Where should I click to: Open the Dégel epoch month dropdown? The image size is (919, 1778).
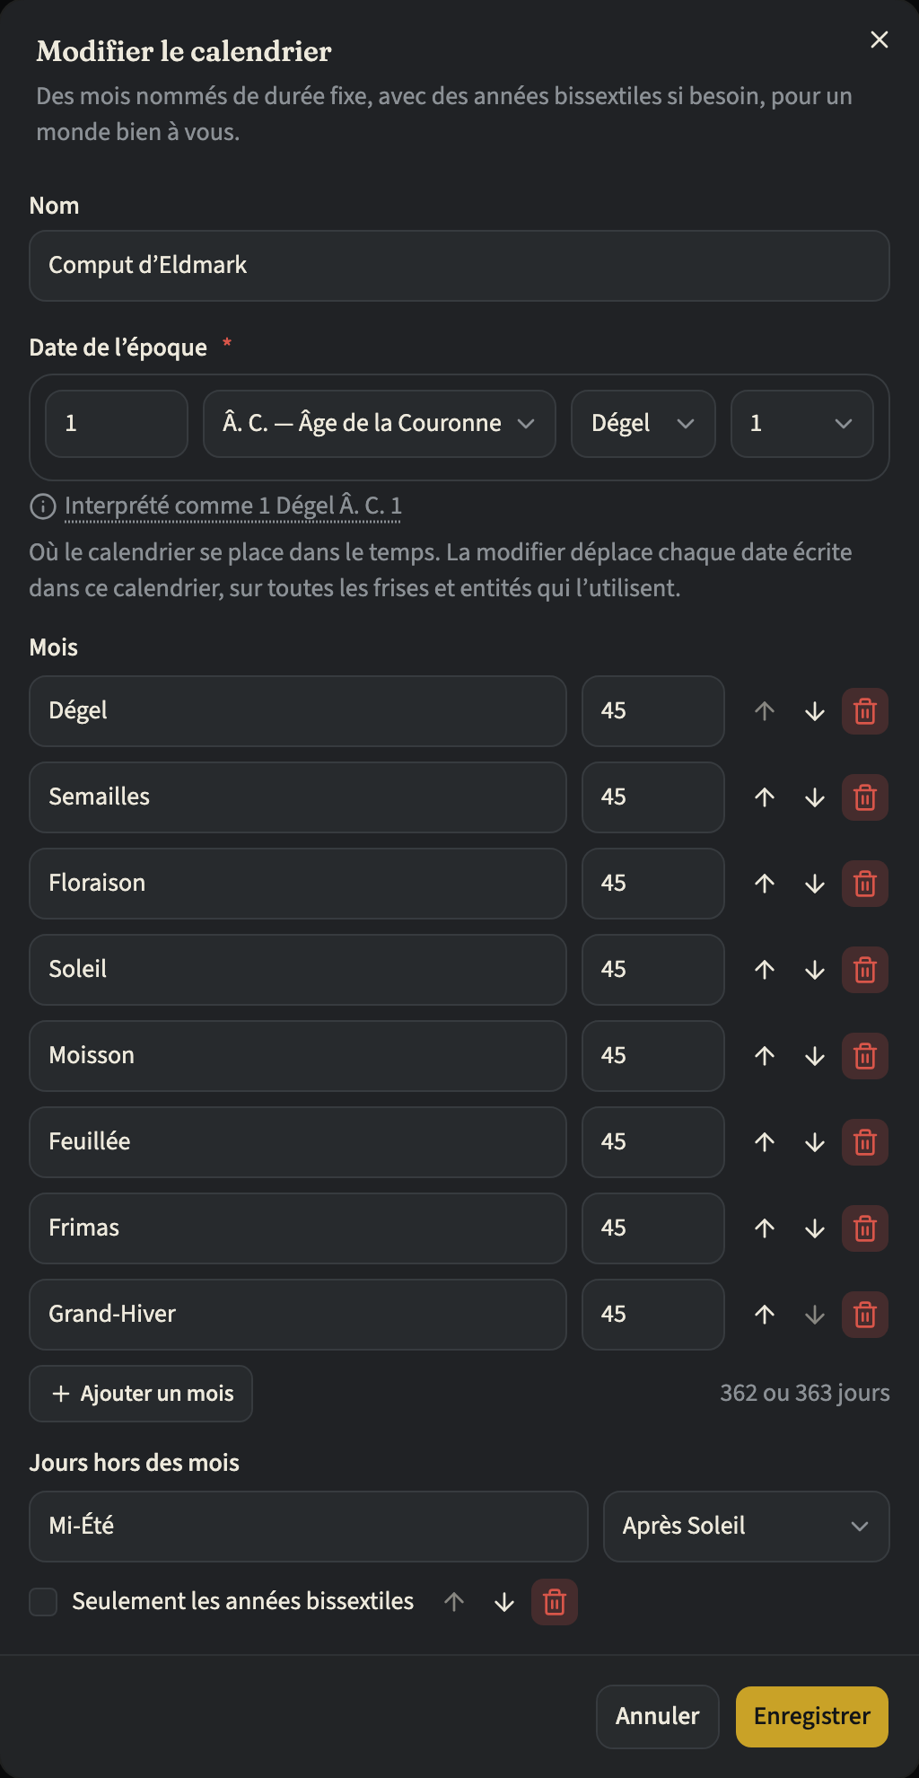click(x=643, y=424)
